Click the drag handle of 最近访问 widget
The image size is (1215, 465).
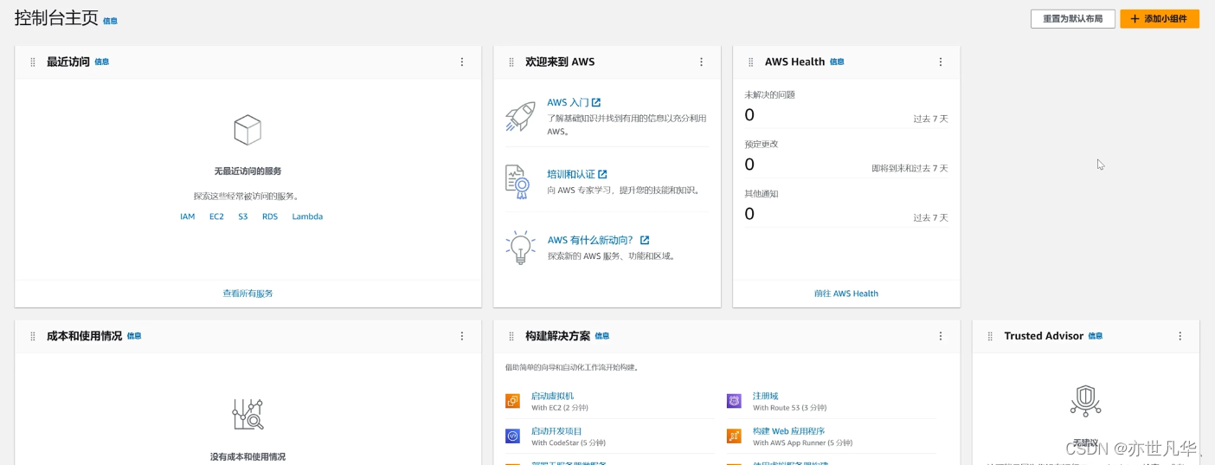coord(33,62)
